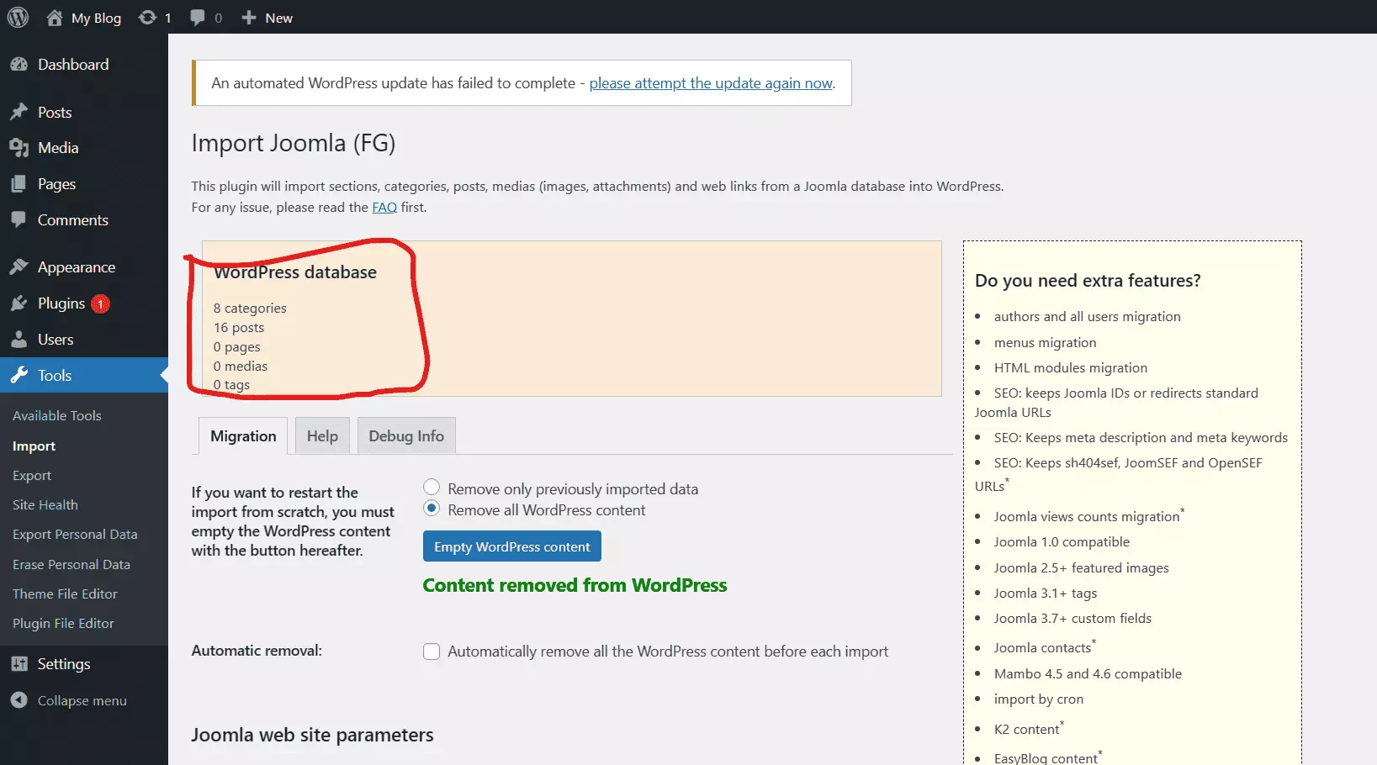The image size is (1377, 765).
Task: Click the Appearance paintbrush icon
Action: (19, 267)
